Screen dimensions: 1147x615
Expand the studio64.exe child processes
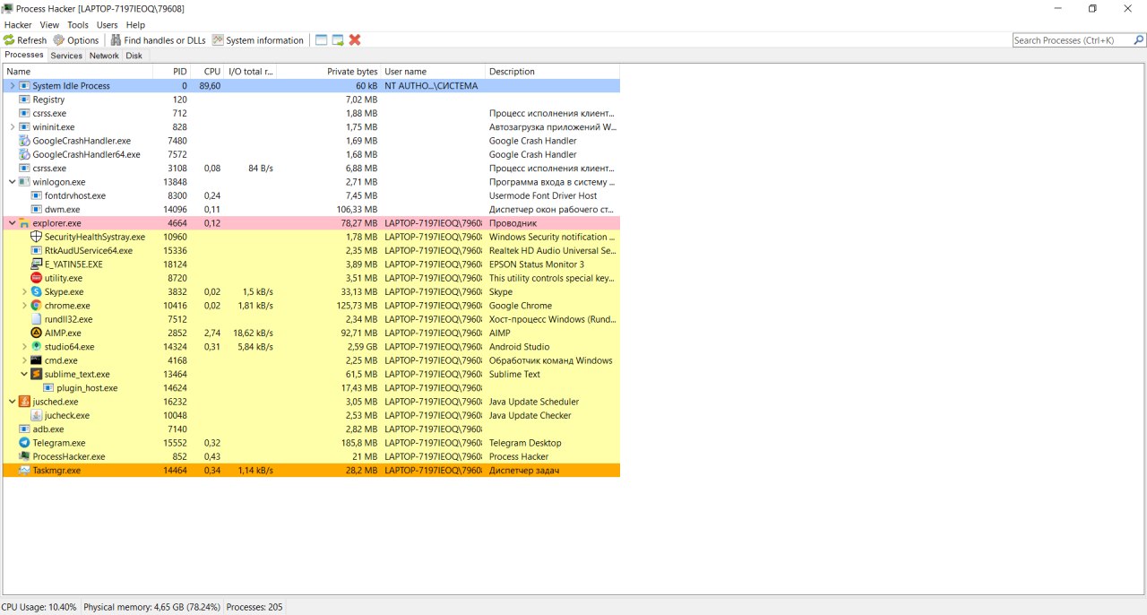point(24,347)
